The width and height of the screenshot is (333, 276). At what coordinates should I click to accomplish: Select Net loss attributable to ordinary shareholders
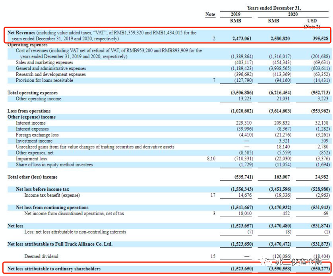coord(54,269)
